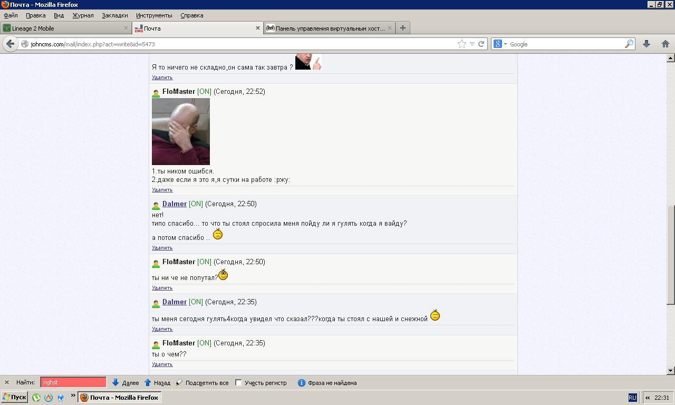The width and height of the screenshot is (675, 405).
Task: Open the Справка menu
Action: point(192,15)
